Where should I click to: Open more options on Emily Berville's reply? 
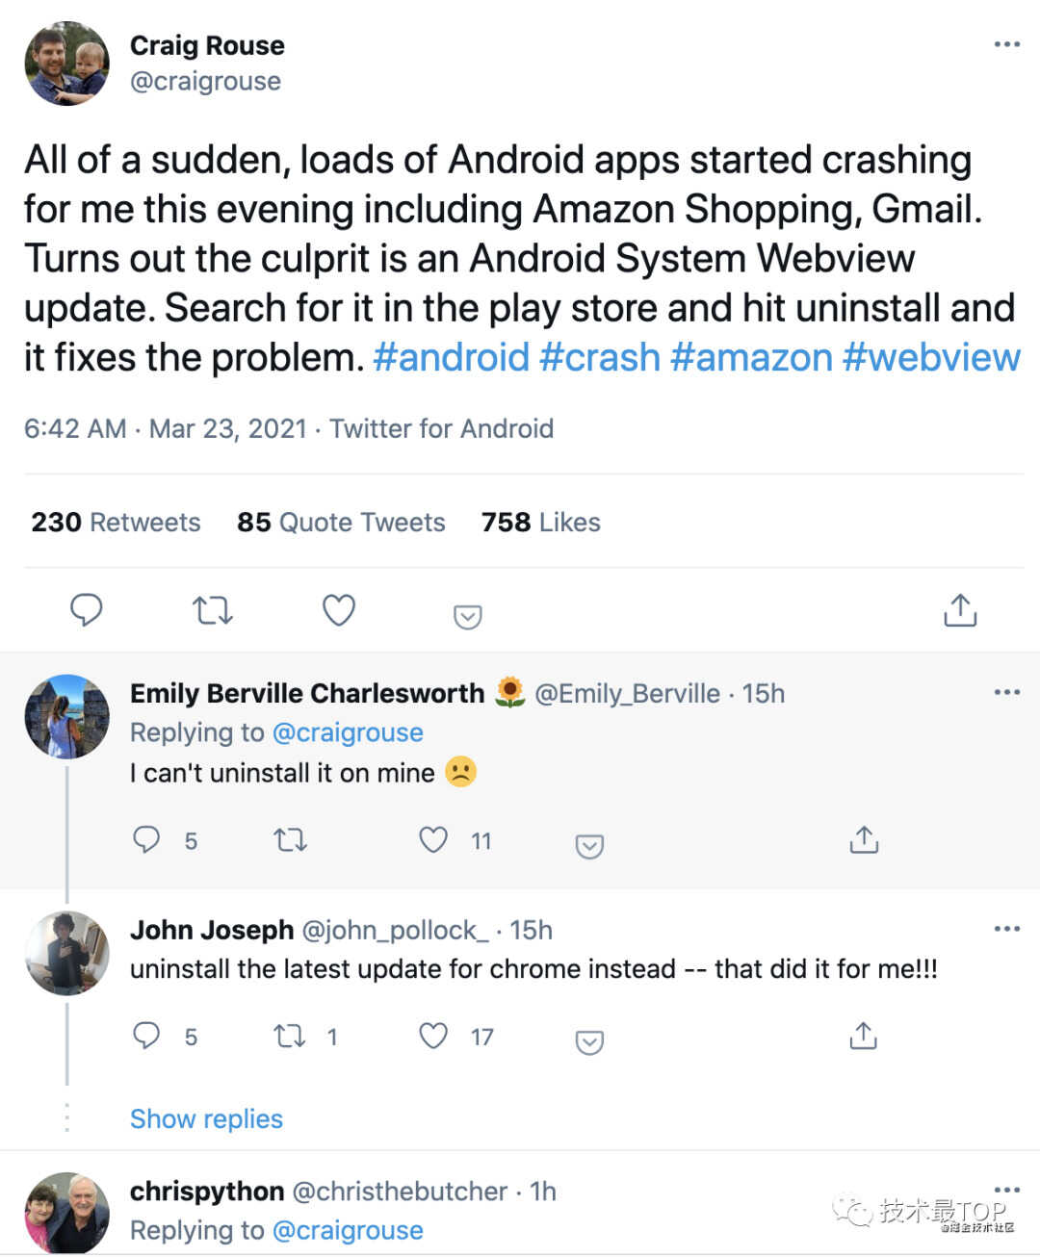click(1006, 692)
